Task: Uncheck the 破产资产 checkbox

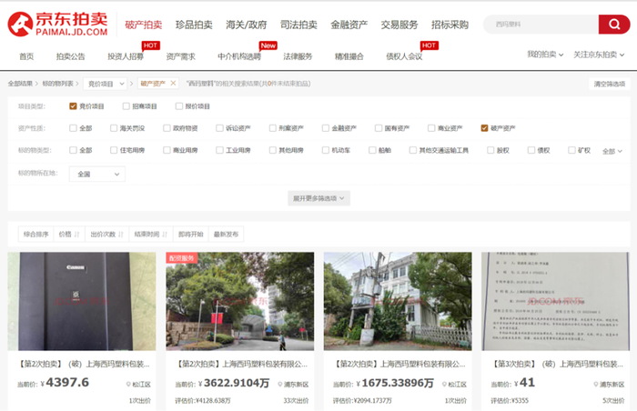Action: click(x=484, y=128)
